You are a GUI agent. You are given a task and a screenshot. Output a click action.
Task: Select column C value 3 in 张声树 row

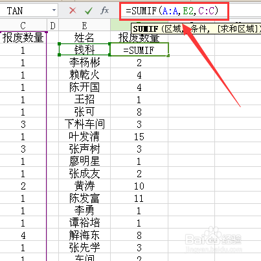pos(23,149)
